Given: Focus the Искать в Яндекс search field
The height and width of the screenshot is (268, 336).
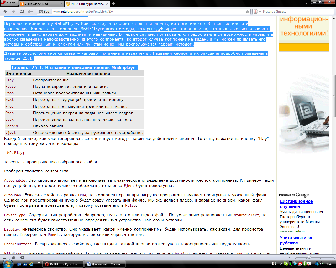Looking at the screenshot, I should [x=298, y=12].
